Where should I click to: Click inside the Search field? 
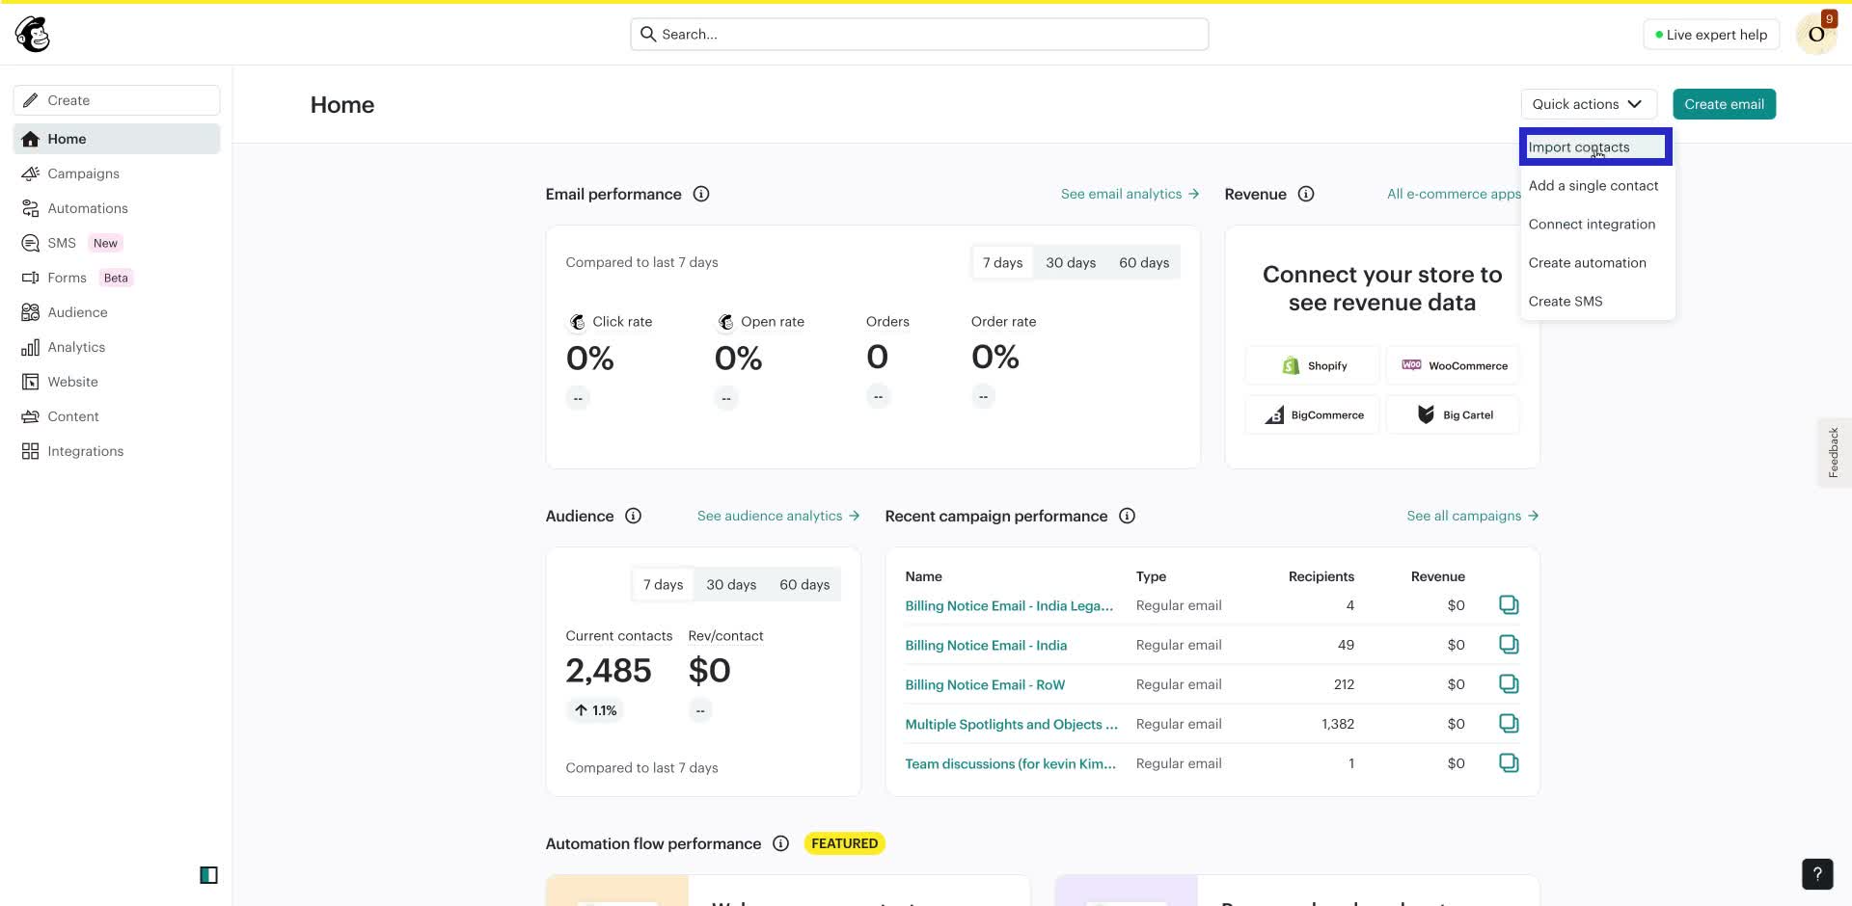916,33
